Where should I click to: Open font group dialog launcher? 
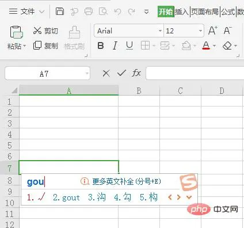click(x=238, y=56)
